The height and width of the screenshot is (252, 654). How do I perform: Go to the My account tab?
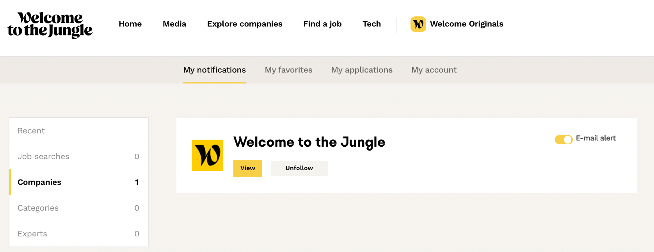pos(434,70)
